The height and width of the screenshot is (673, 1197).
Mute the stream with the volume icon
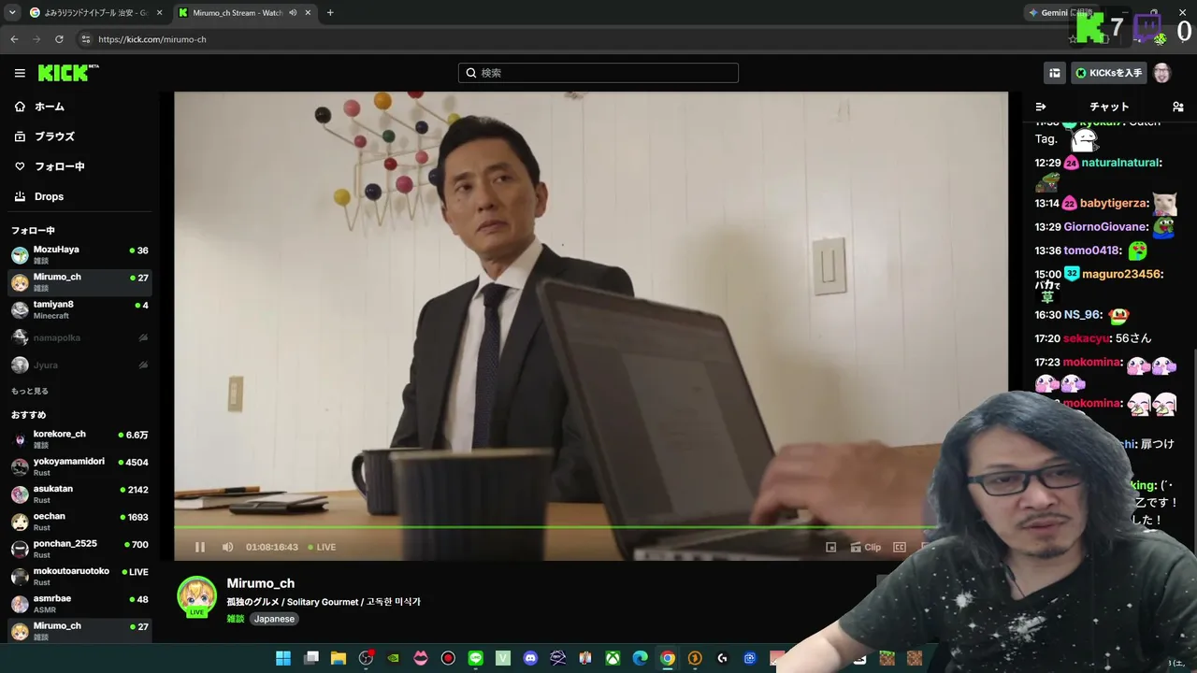tap(227, 547)
